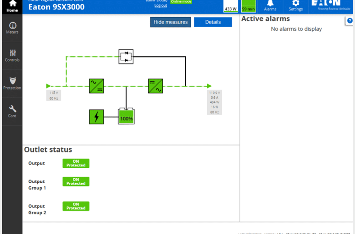The width and height of the screenshot is (355, 234).
Task: Click the output arrow marker
Action: click(x=209, y=86)
